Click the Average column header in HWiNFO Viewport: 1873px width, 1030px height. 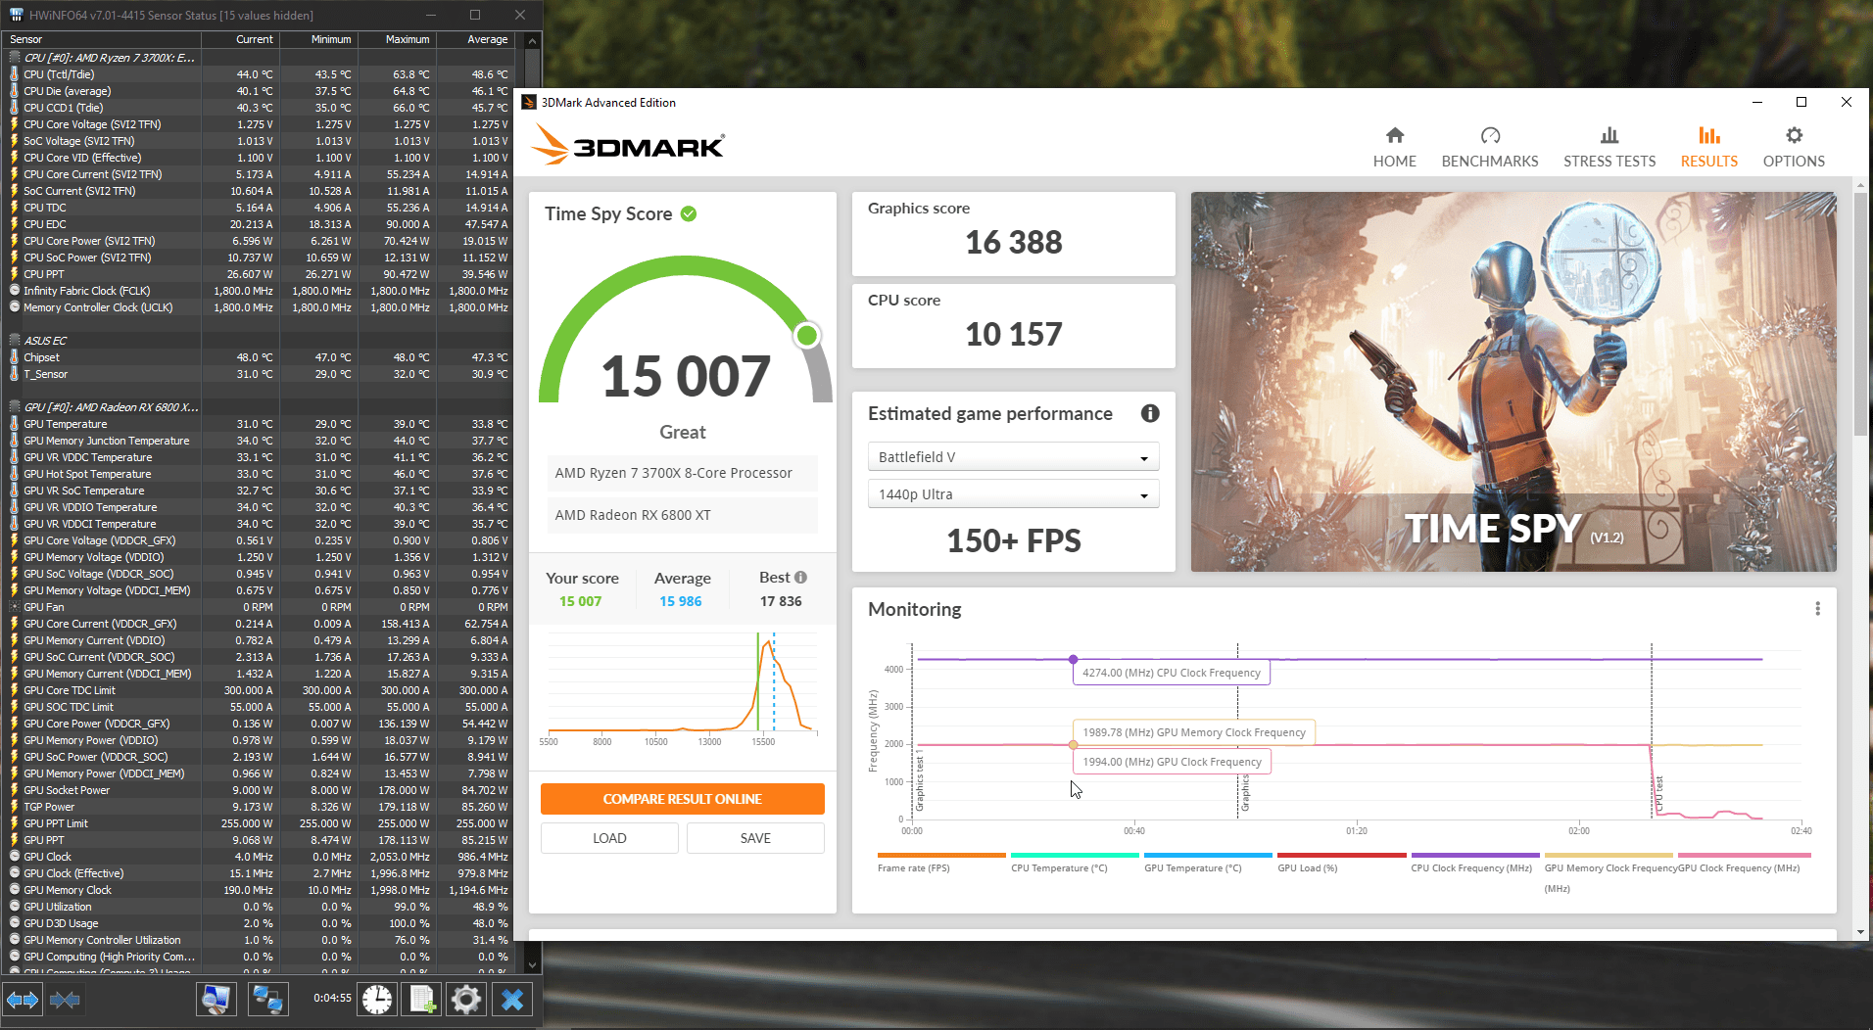(x=475, y=39)
